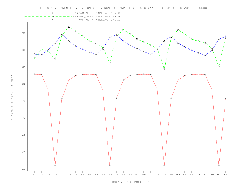Screen dimensions: 246x190
Task: Click the blue line triangle point at hour 27
Action: click(96, 54)
